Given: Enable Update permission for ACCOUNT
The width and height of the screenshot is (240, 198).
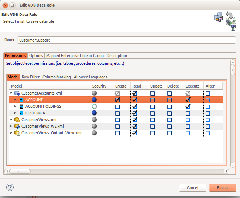Looking at the screenshot, I should 152,100.
